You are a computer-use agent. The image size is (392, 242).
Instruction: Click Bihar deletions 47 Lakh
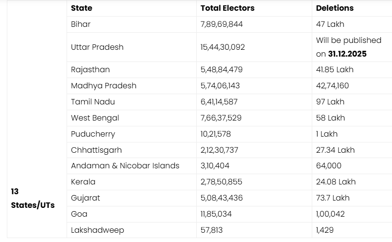coord(330,24)
